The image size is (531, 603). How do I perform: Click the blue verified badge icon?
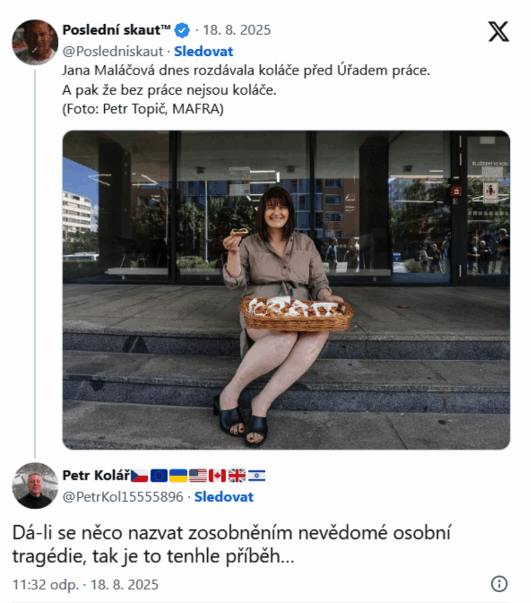click(182, 30)
